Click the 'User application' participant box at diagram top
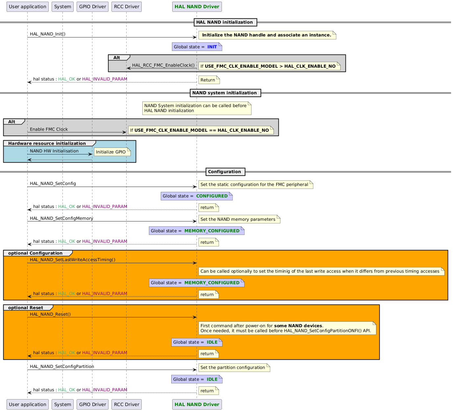453x411 pixels. point(28,7)
